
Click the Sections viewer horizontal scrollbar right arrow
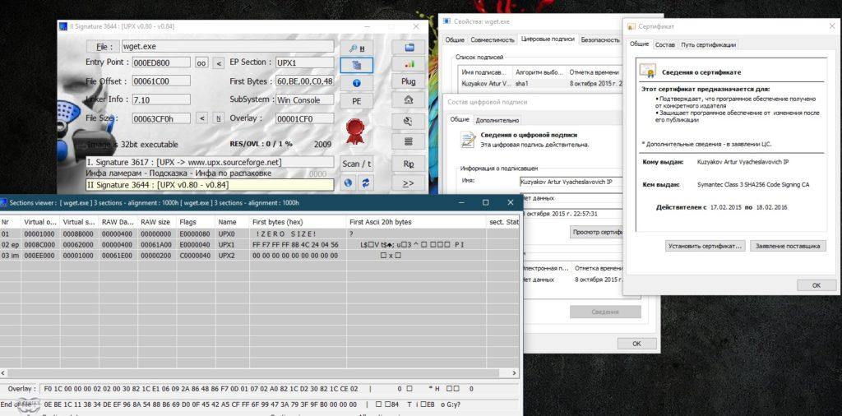click(515, 373)
